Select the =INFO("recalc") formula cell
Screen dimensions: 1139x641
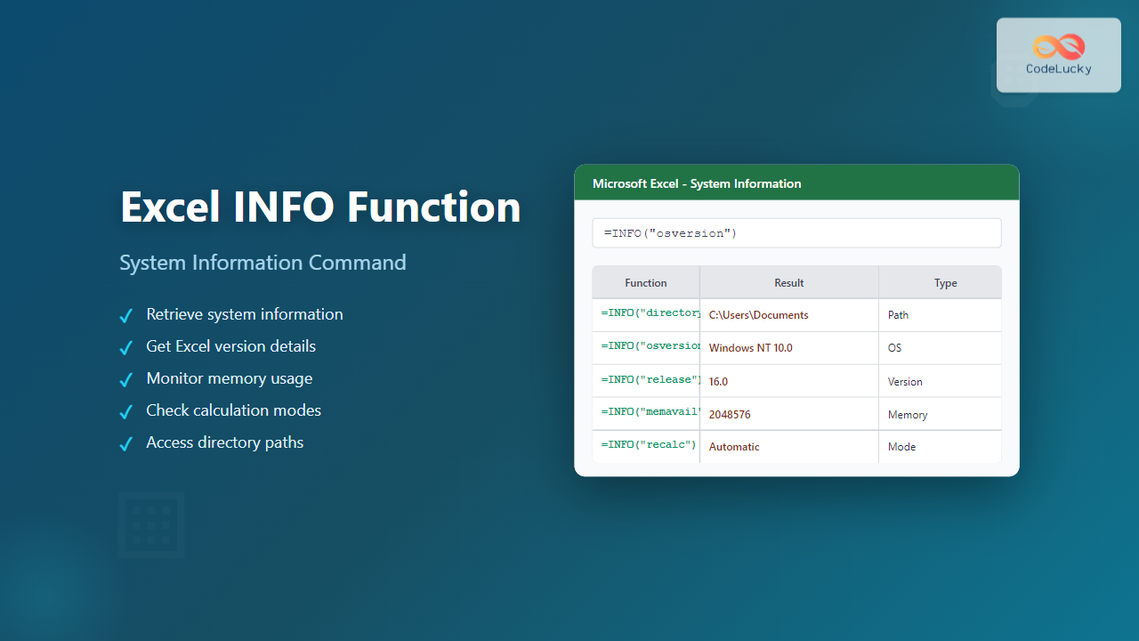(x=646, y=444)
